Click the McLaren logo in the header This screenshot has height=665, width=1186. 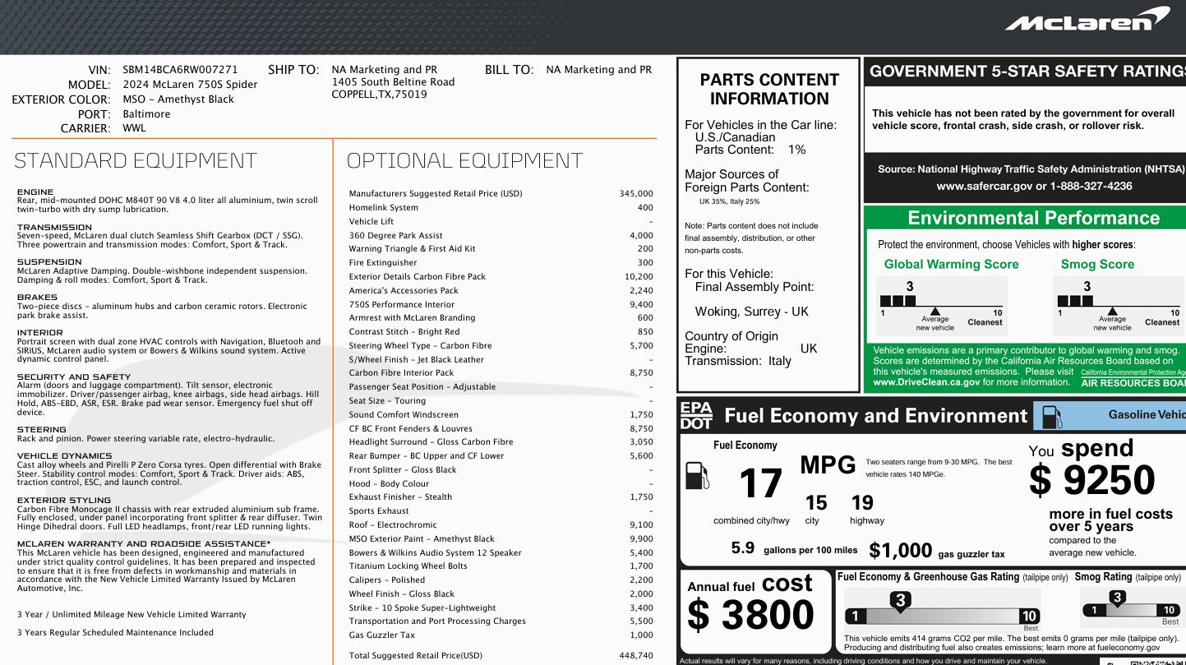point(1087,19)
